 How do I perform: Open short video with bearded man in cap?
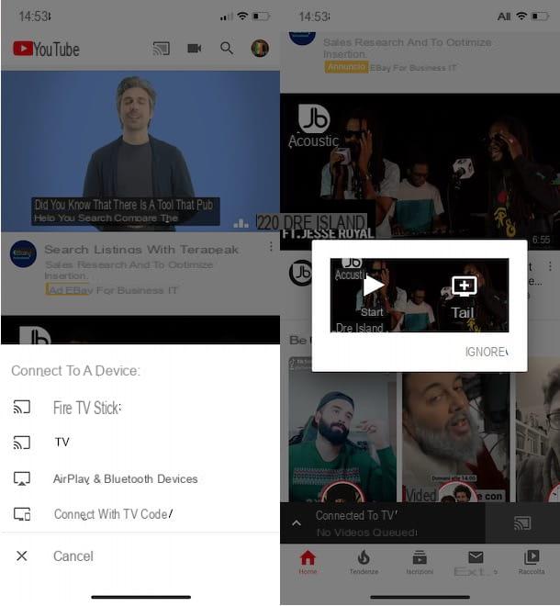(342, 437)
